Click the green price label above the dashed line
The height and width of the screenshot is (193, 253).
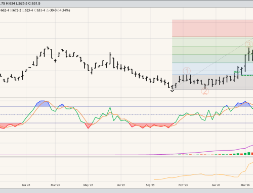pos(237,72)
